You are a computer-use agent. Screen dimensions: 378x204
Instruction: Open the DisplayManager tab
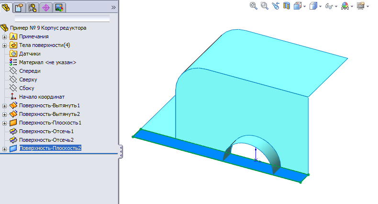[x=59, y=8]
